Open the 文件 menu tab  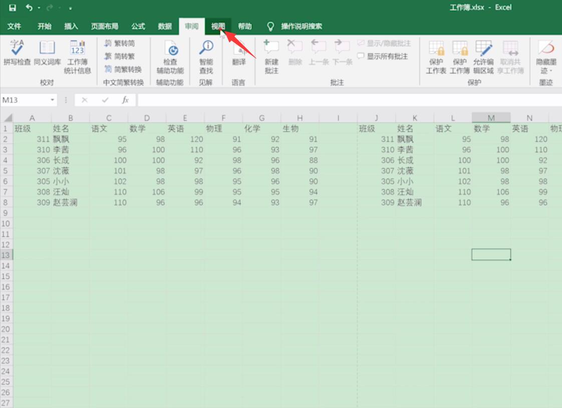15,26
